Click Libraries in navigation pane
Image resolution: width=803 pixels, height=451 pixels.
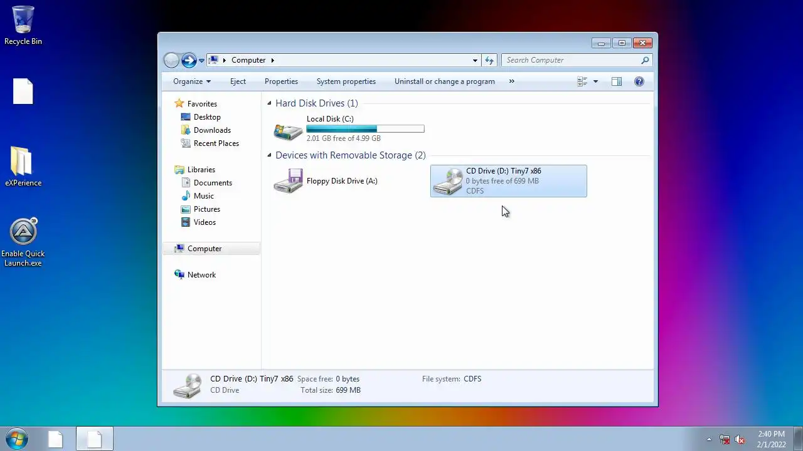[201, 170]
